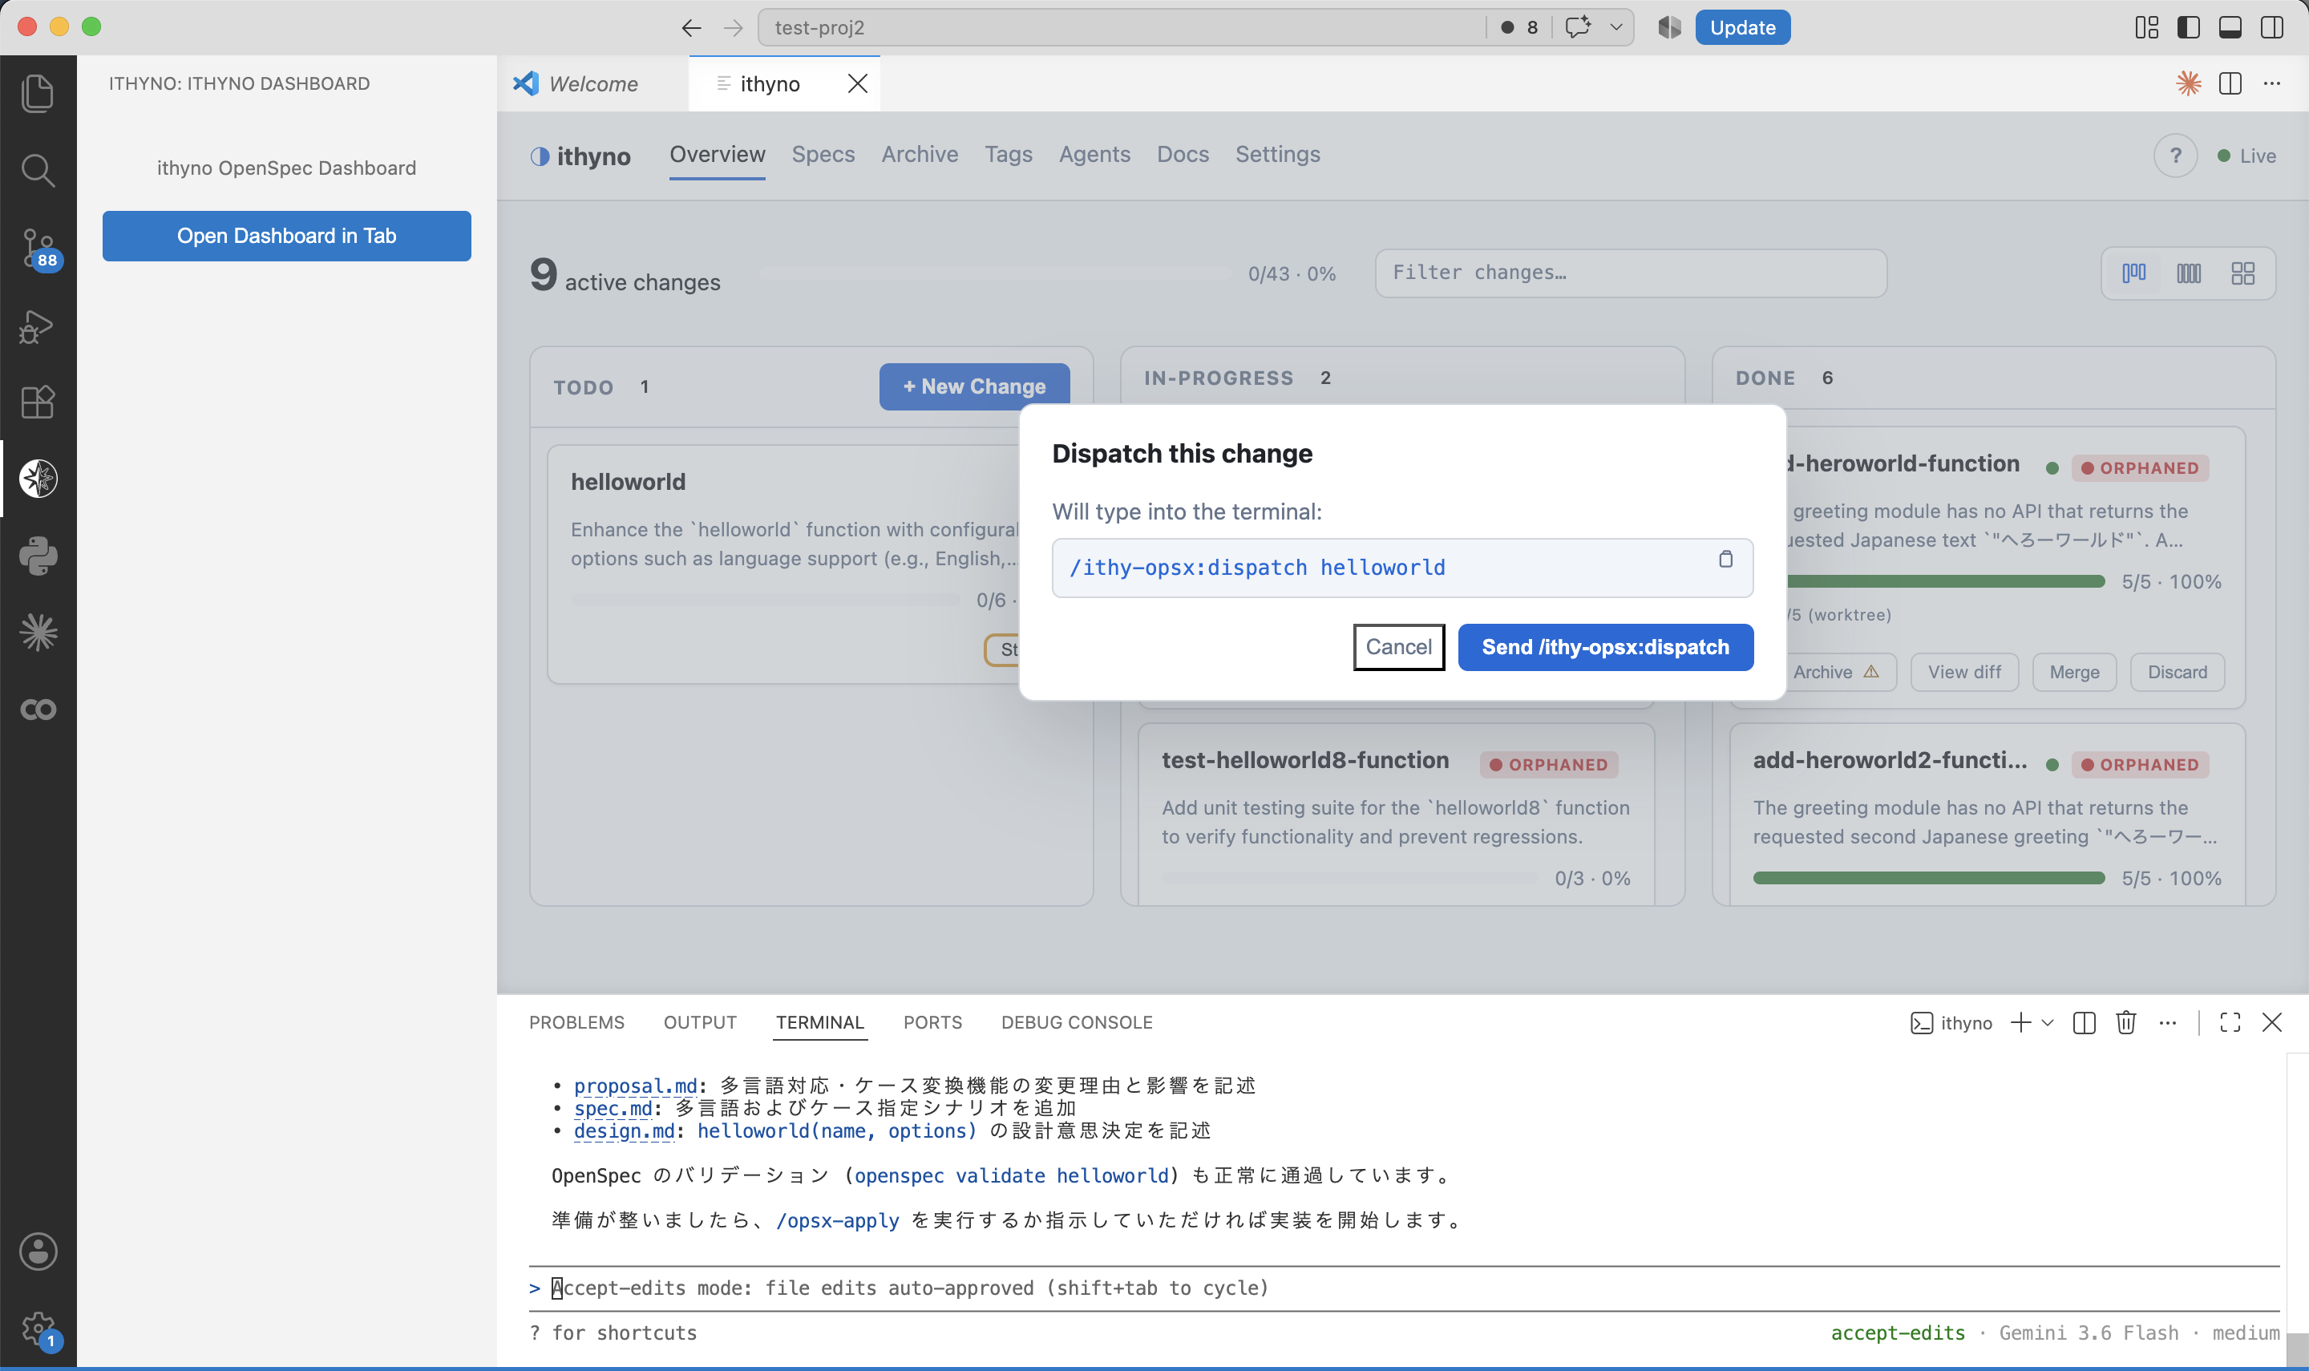The image size is (2309, 1371).
Task: Copy the dispatch command to clipboard
Action: tap(1725, 559)
